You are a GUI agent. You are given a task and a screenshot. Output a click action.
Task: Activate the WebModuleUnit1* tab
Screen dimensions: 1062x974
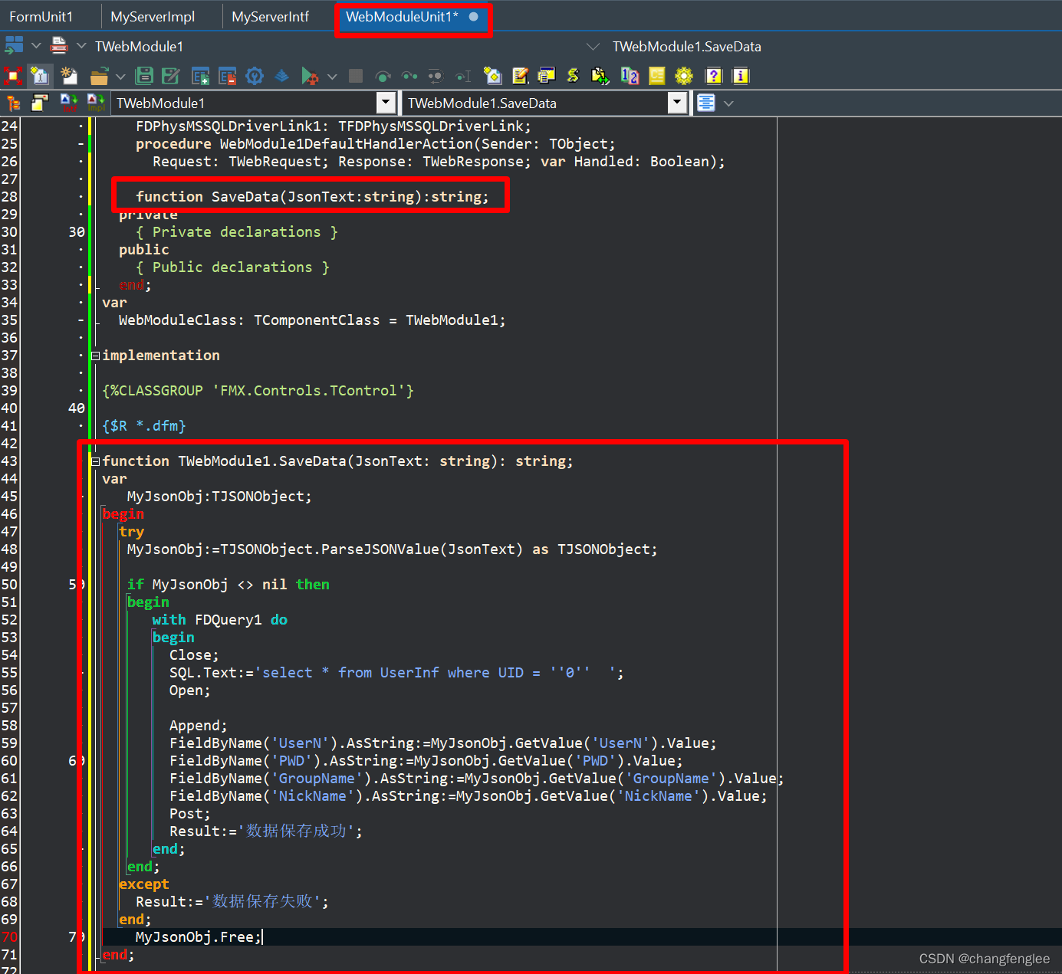pyautogui.click(x=413, y=16)
